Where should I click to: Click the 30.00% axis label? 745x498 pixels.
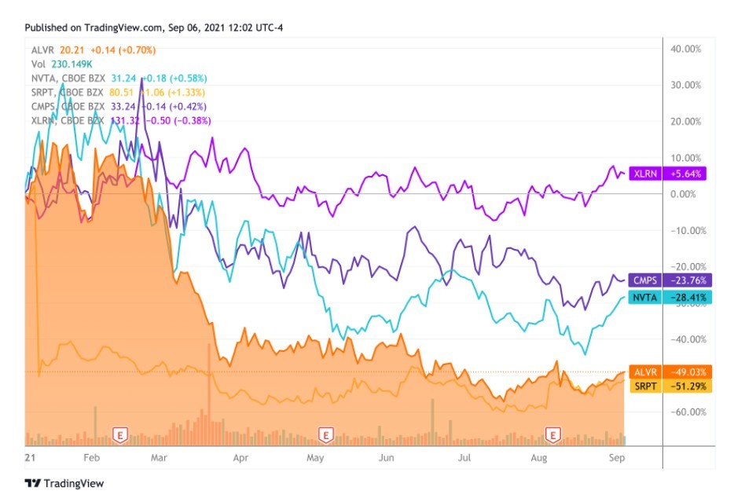coord(685,85)
